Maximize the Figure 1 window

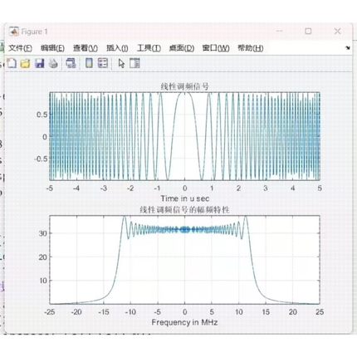tap(308, 31)
